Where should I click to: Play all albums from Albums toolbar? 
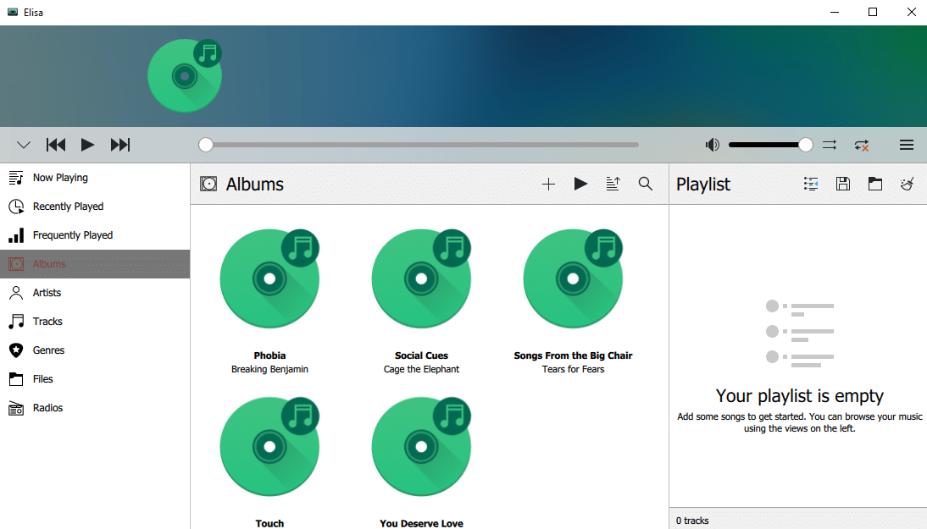[x=580, y=184]
